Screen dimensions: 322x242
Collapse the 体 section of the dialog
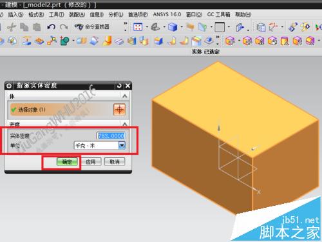click(x=125, y=96)
